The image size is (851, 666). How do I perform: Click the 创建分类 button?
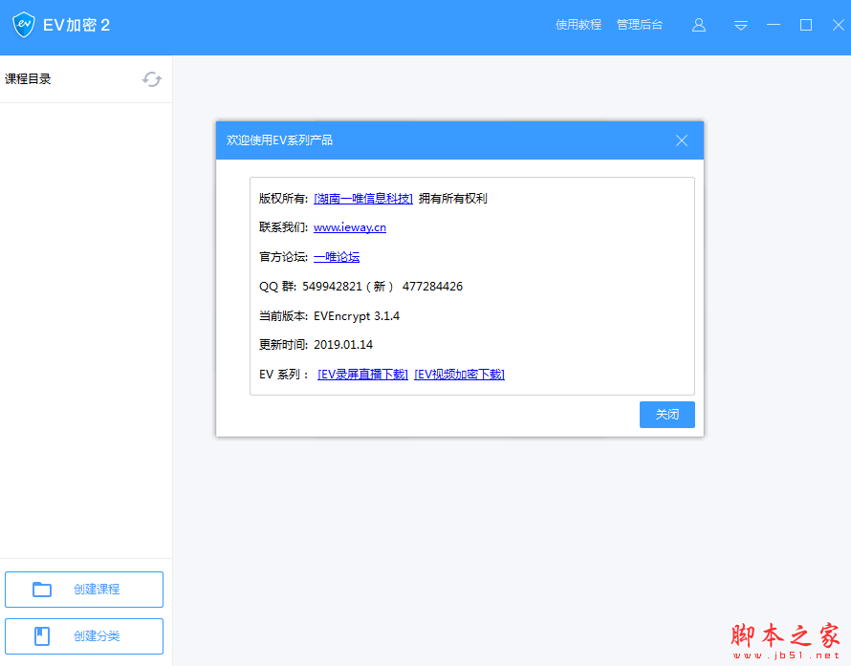(x=84, y=636)
